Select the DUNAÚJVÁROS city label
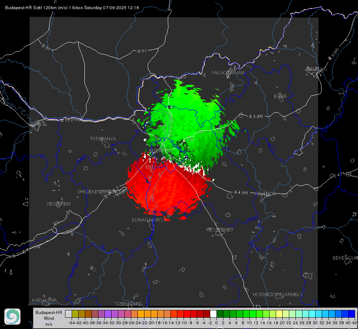Viewport: 358px width, 329px height. pyautogui.click(x=149, y=220)
